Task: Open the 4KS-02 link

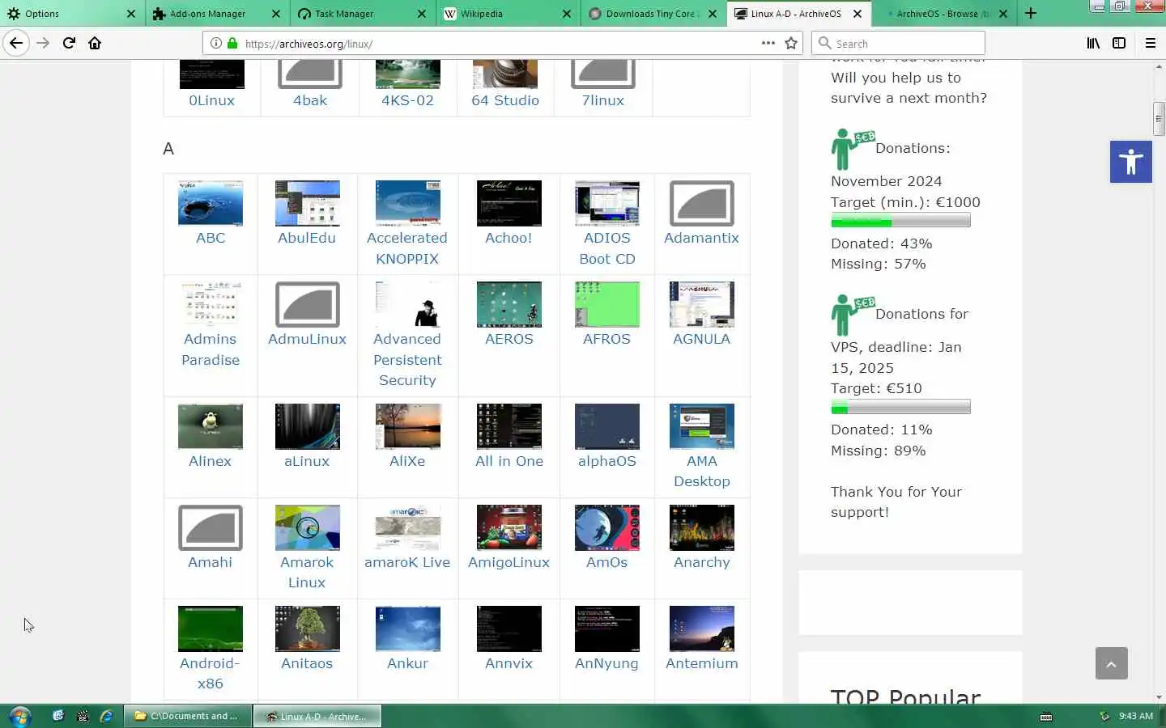Action: (407, 100)
